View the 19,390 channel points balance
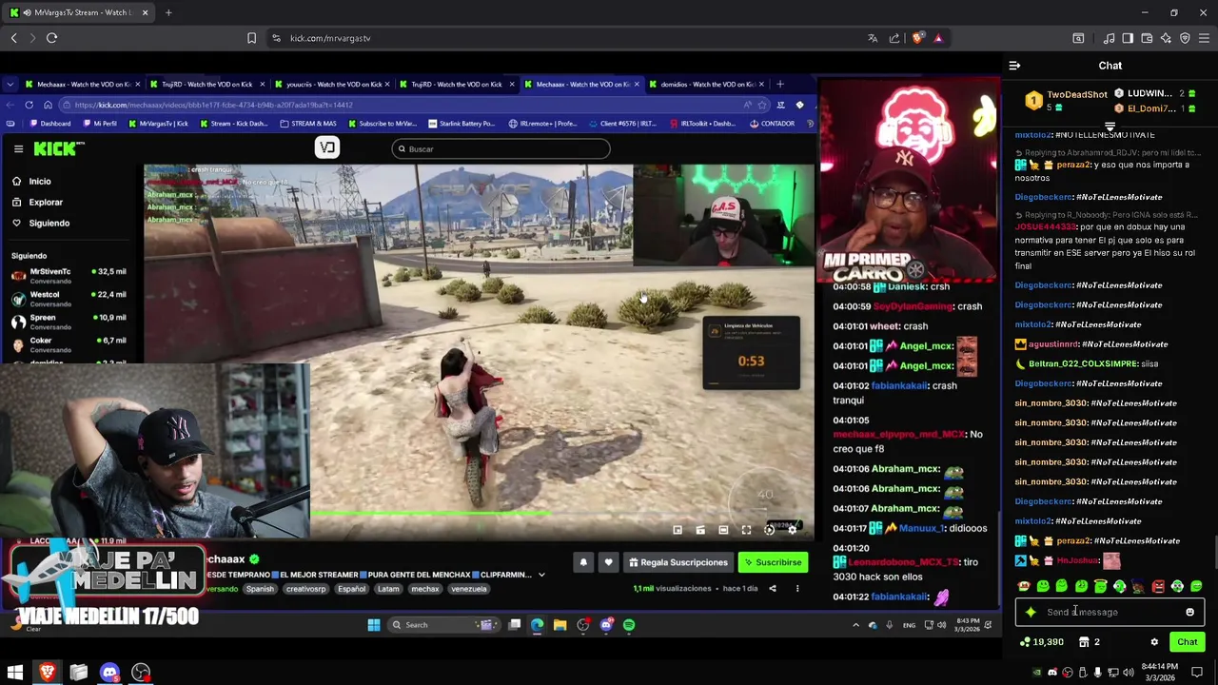The image size is (1218, 685). [x=1041, y=642]
